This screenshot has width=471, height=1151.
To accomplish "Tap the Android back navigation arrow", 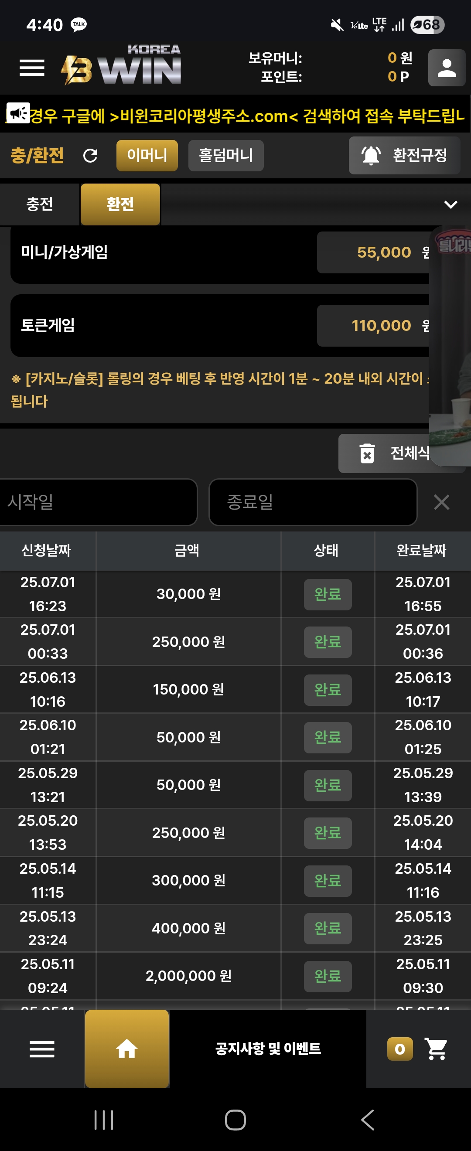I will (x=367, y=1120).
